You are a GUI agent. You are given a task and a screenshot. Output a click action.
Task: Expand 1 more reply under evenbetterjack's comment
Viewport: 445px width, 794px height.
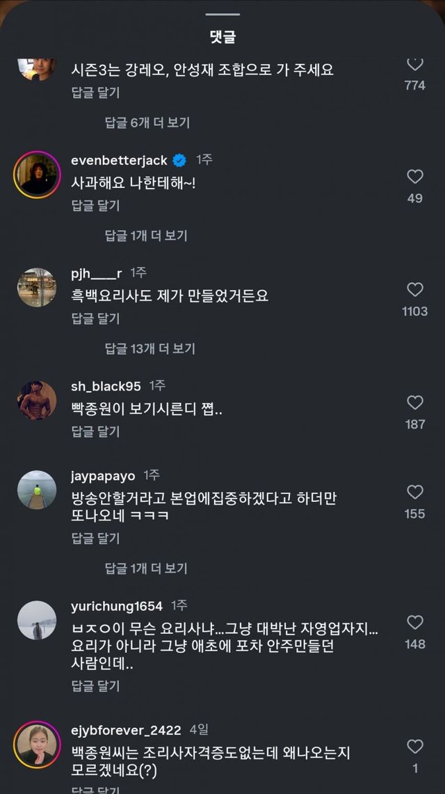[x=146, y=235]
